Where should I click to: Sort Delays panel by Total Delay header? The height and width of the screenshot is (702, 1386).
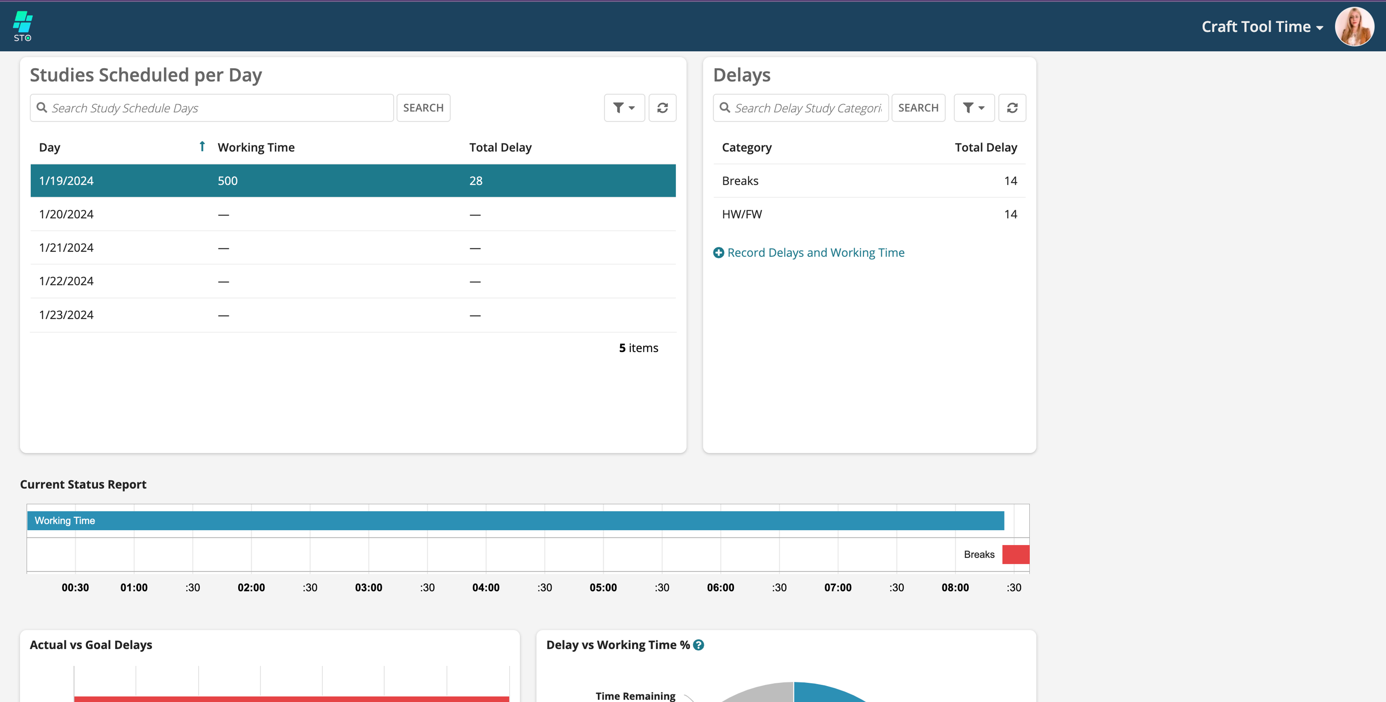(986, 147)
